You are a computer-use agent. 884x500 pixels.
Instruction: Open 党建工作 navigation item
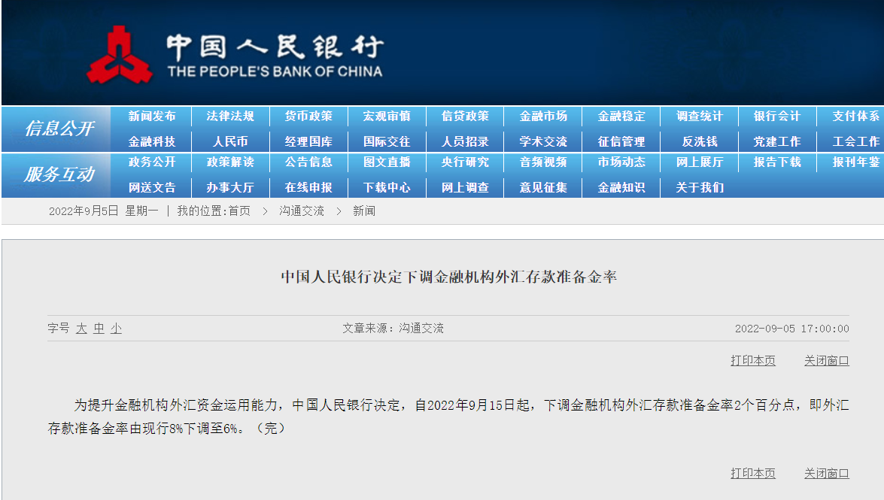coord(777,141)
